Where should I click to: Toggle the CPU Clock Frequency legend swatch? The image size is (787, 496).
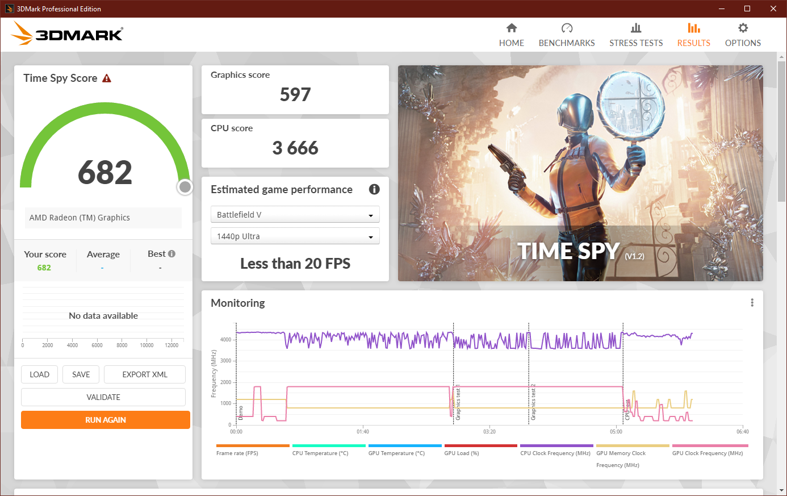pos(557,446)
